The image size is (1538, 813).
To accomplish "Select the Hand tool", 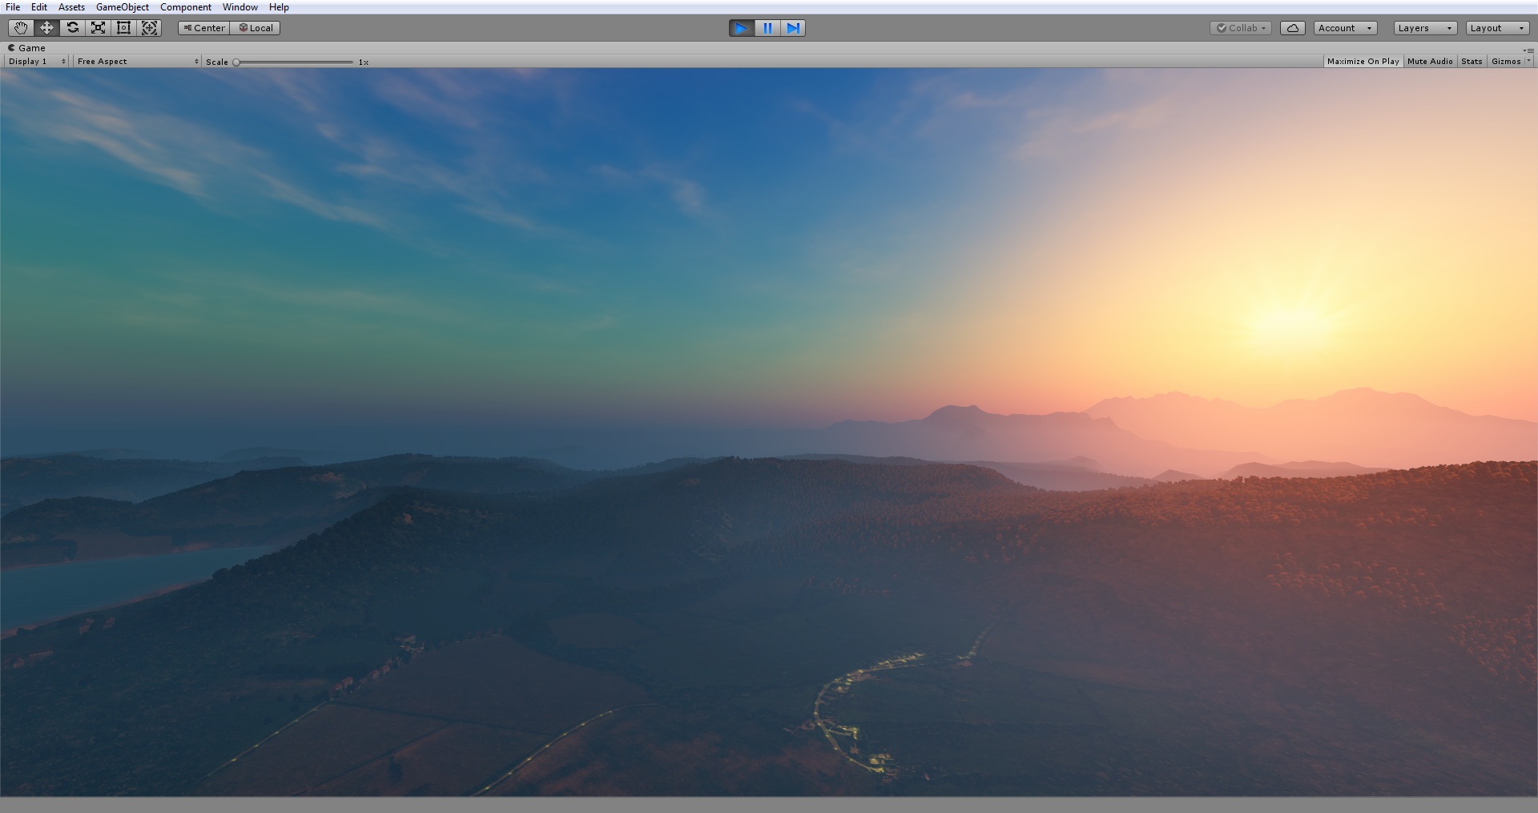I will click(x=20, y=27).
